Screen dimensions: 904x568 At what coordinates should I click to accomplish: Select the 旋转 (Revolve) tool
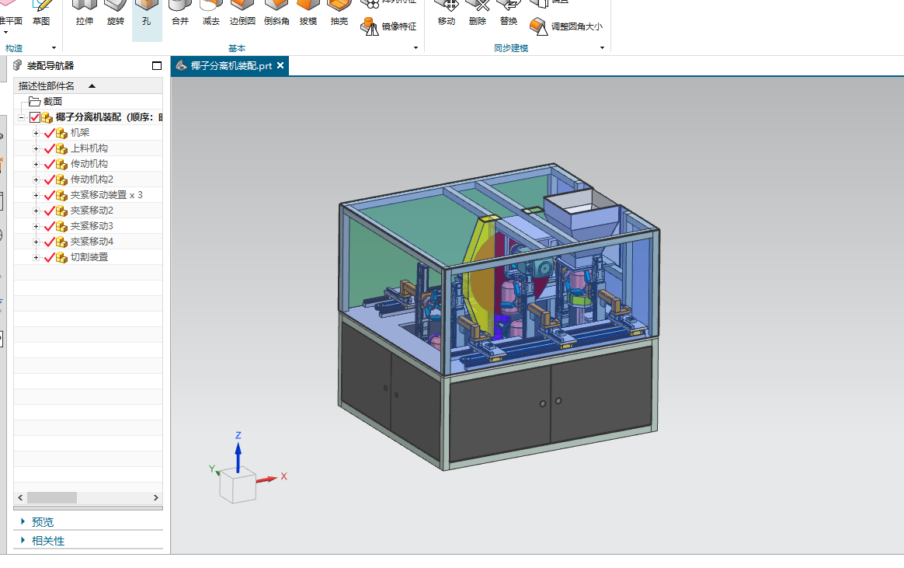115,14
